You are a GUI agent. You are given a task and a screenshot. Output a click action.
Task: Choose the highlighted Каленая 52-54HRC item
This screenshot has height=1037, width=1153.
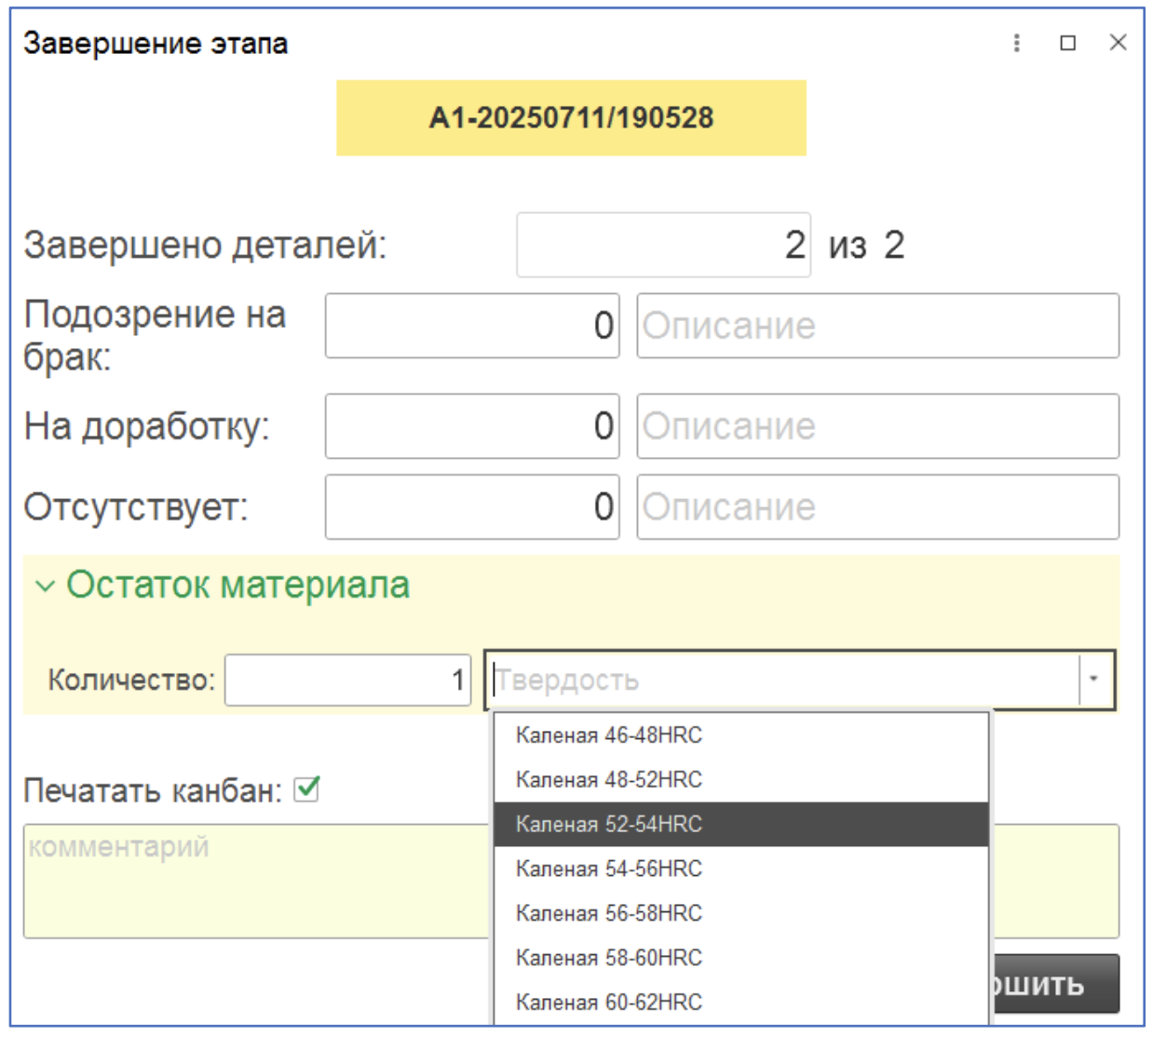coord(609,825)
